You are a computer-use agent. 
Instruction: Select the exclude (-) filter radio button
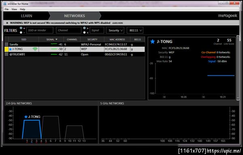(x=21, y=33)
